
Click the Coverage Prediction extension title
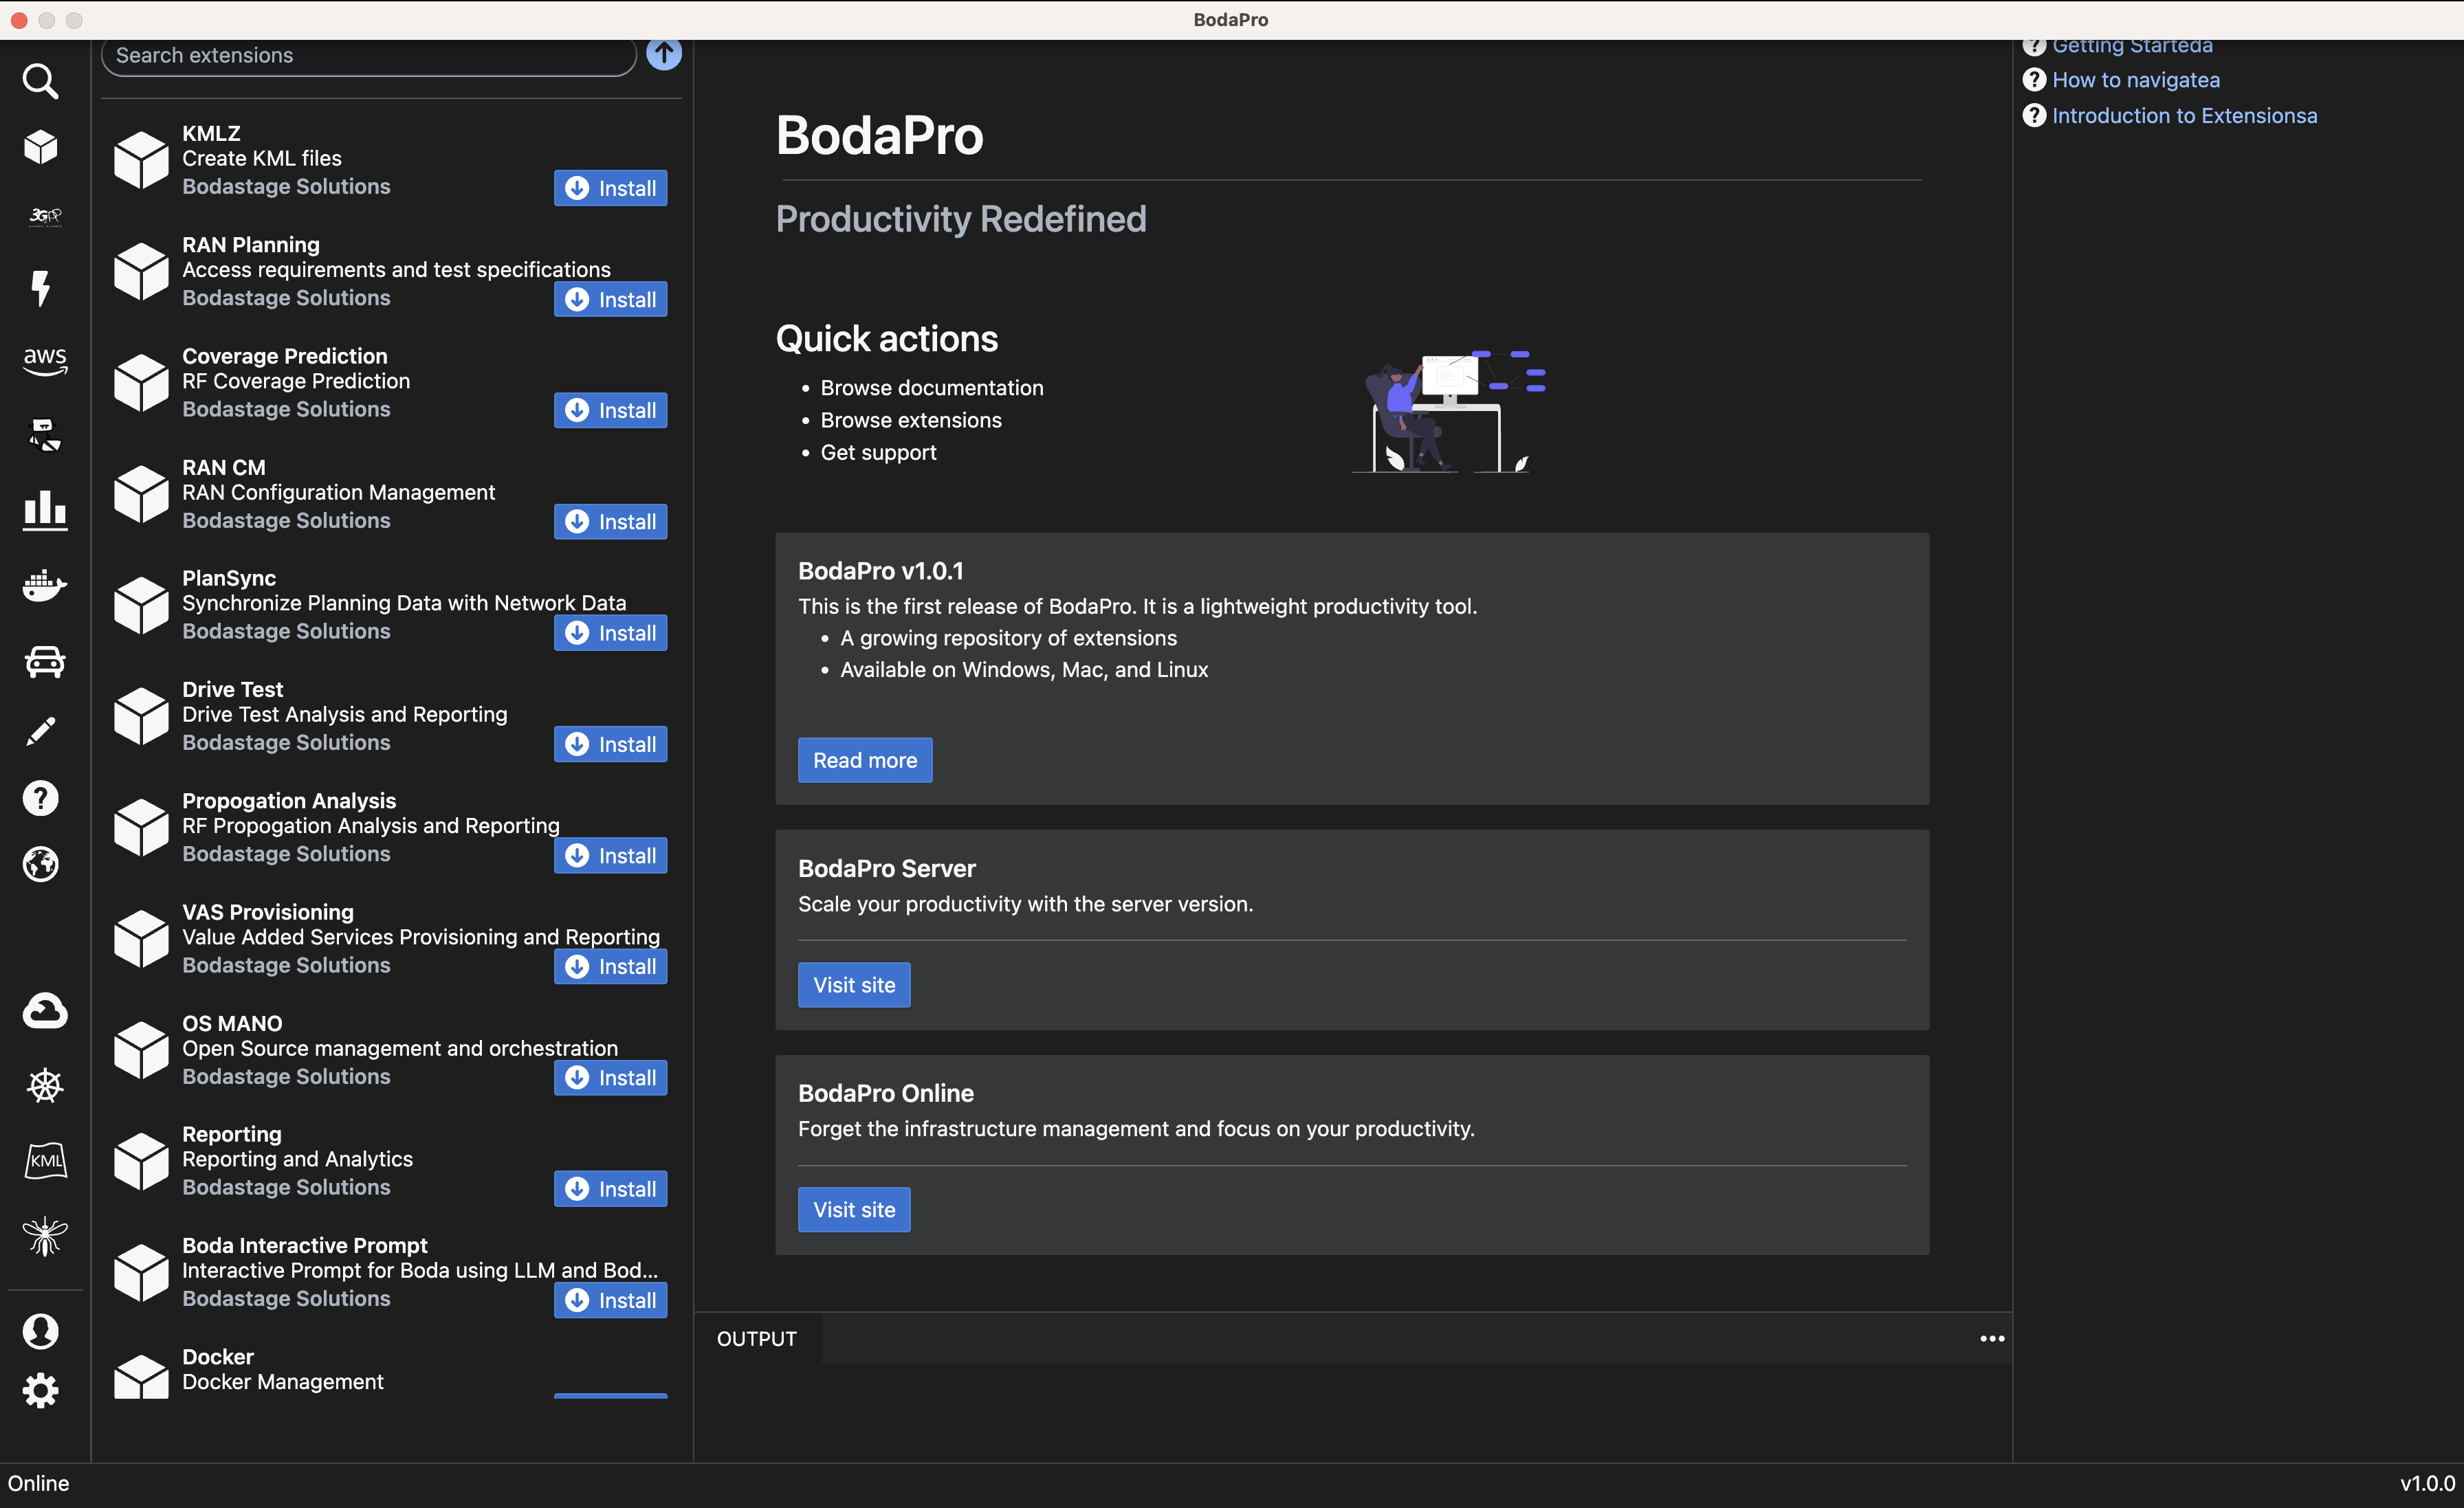pos(284,356)
